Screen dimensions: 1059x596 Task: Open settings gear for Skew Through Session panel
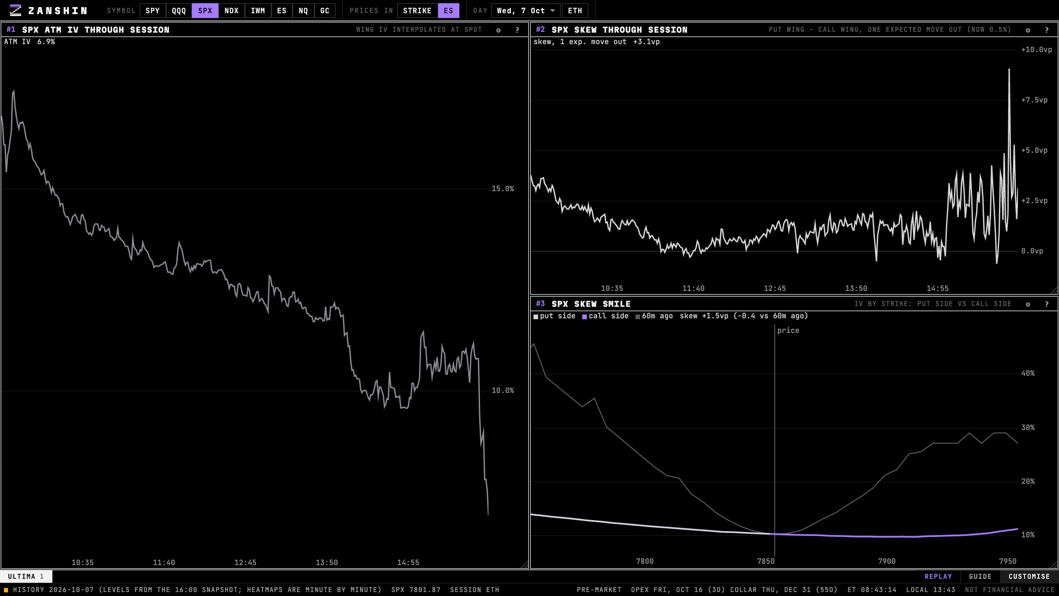1028,30
